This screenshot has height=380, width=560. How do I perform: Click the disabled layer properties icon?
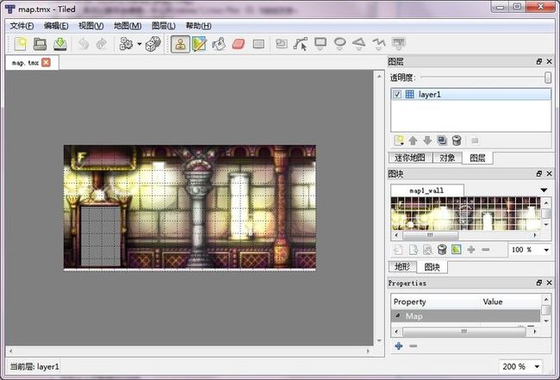pos(475,140)
